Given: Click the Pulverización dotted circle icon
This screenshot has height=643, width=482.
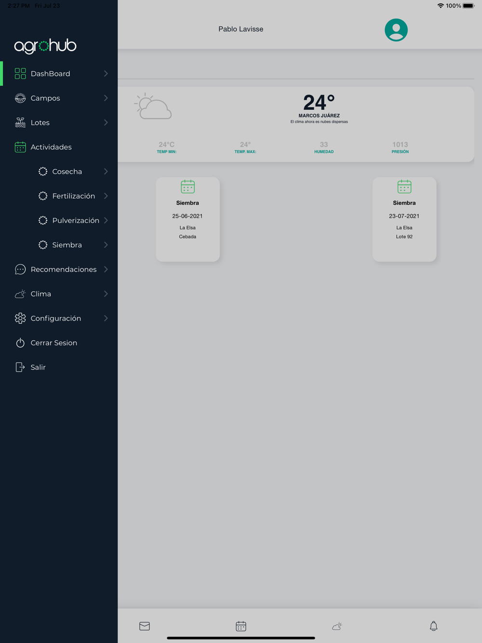Looking at the screenshot, I should [x=43, y=220].
